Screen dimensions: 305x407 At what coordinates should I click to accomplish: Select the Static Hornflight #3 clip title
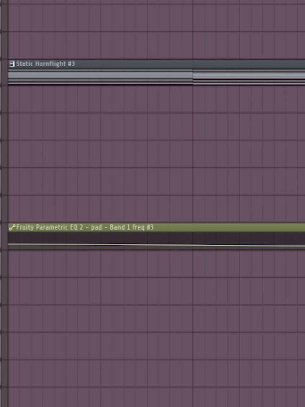click(45, 64)
